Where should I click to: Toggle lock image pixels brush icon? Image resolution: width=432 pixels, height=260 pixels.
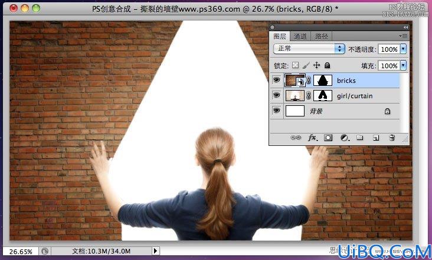(306, 65)
